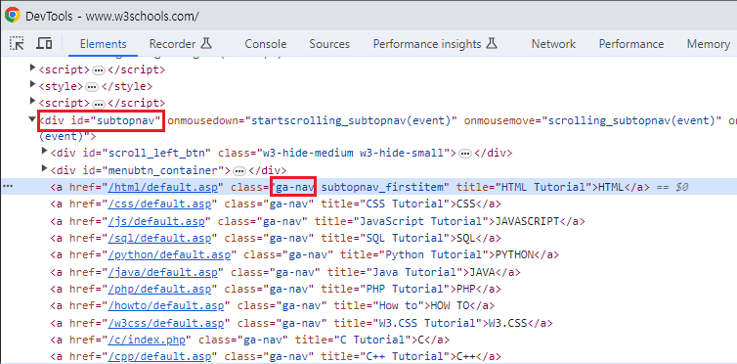Click ellipsis badge in style tag

(x=92, y=87)
